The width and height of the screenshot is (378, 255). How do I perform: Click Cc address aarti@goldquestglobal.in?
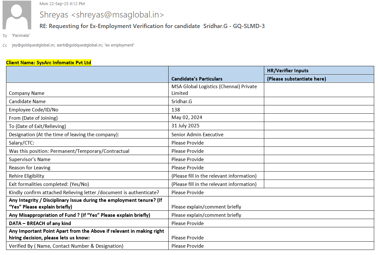tap(80, 45)
